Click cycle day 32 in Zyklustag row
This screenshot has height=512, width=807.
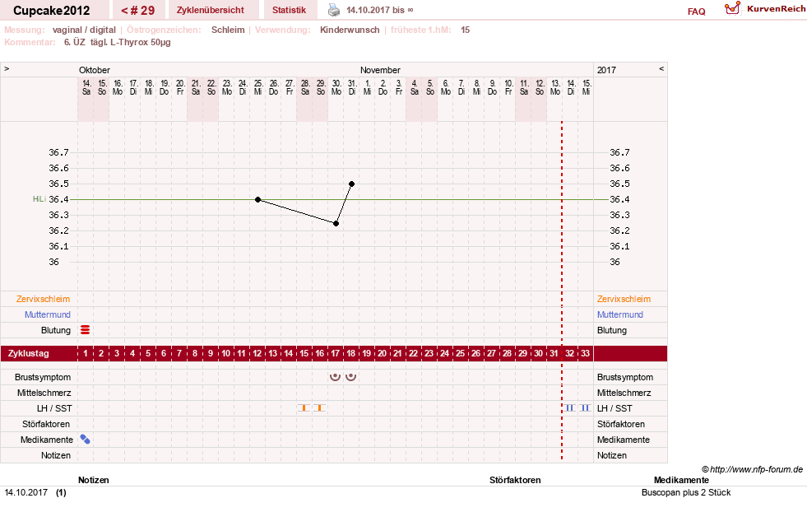tap(570, 353)
